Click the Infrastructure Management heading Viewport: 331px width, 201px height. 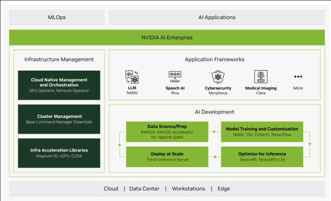[x=59, y=60]
